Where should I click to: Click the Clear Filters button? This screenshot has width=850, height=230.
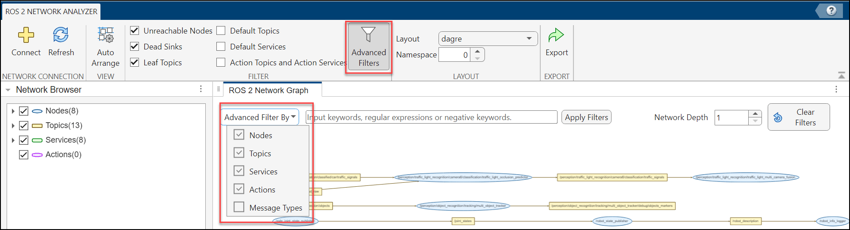pos(798,117)
